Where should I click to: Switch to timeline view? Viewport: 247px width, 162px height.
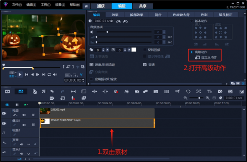[21, 91]
